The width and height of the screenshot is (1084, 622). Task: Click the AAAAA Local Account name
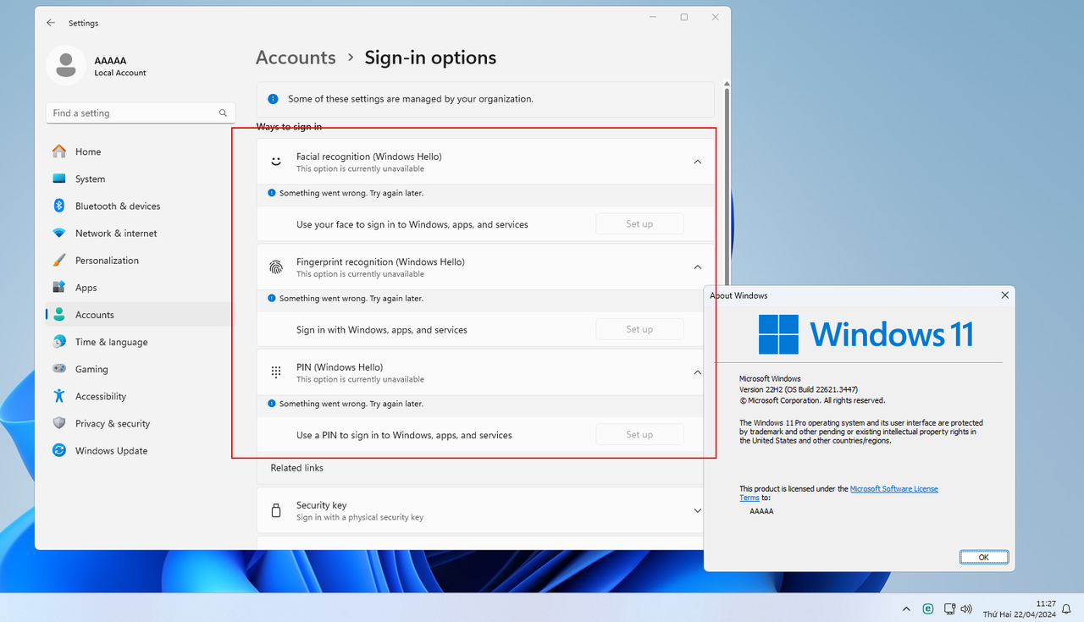point(120,66)
